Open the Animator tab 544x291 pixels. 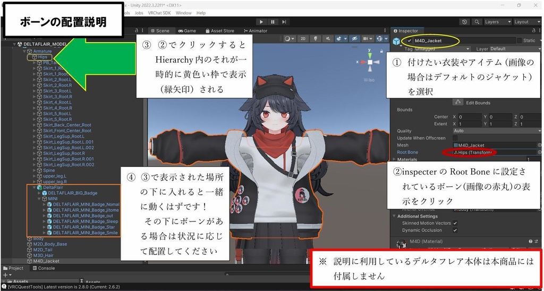coord(256,30)
